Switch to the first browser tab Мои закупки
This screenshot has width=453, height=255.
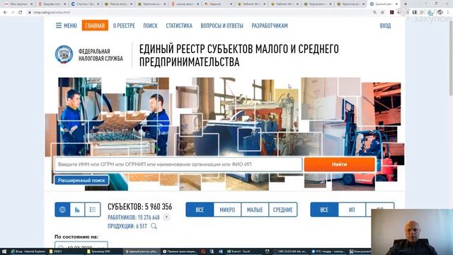(18, 4)
